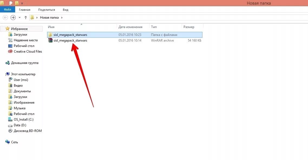
Task: Open Загрузки under Этот компьютер
Action: pos(20,97)
